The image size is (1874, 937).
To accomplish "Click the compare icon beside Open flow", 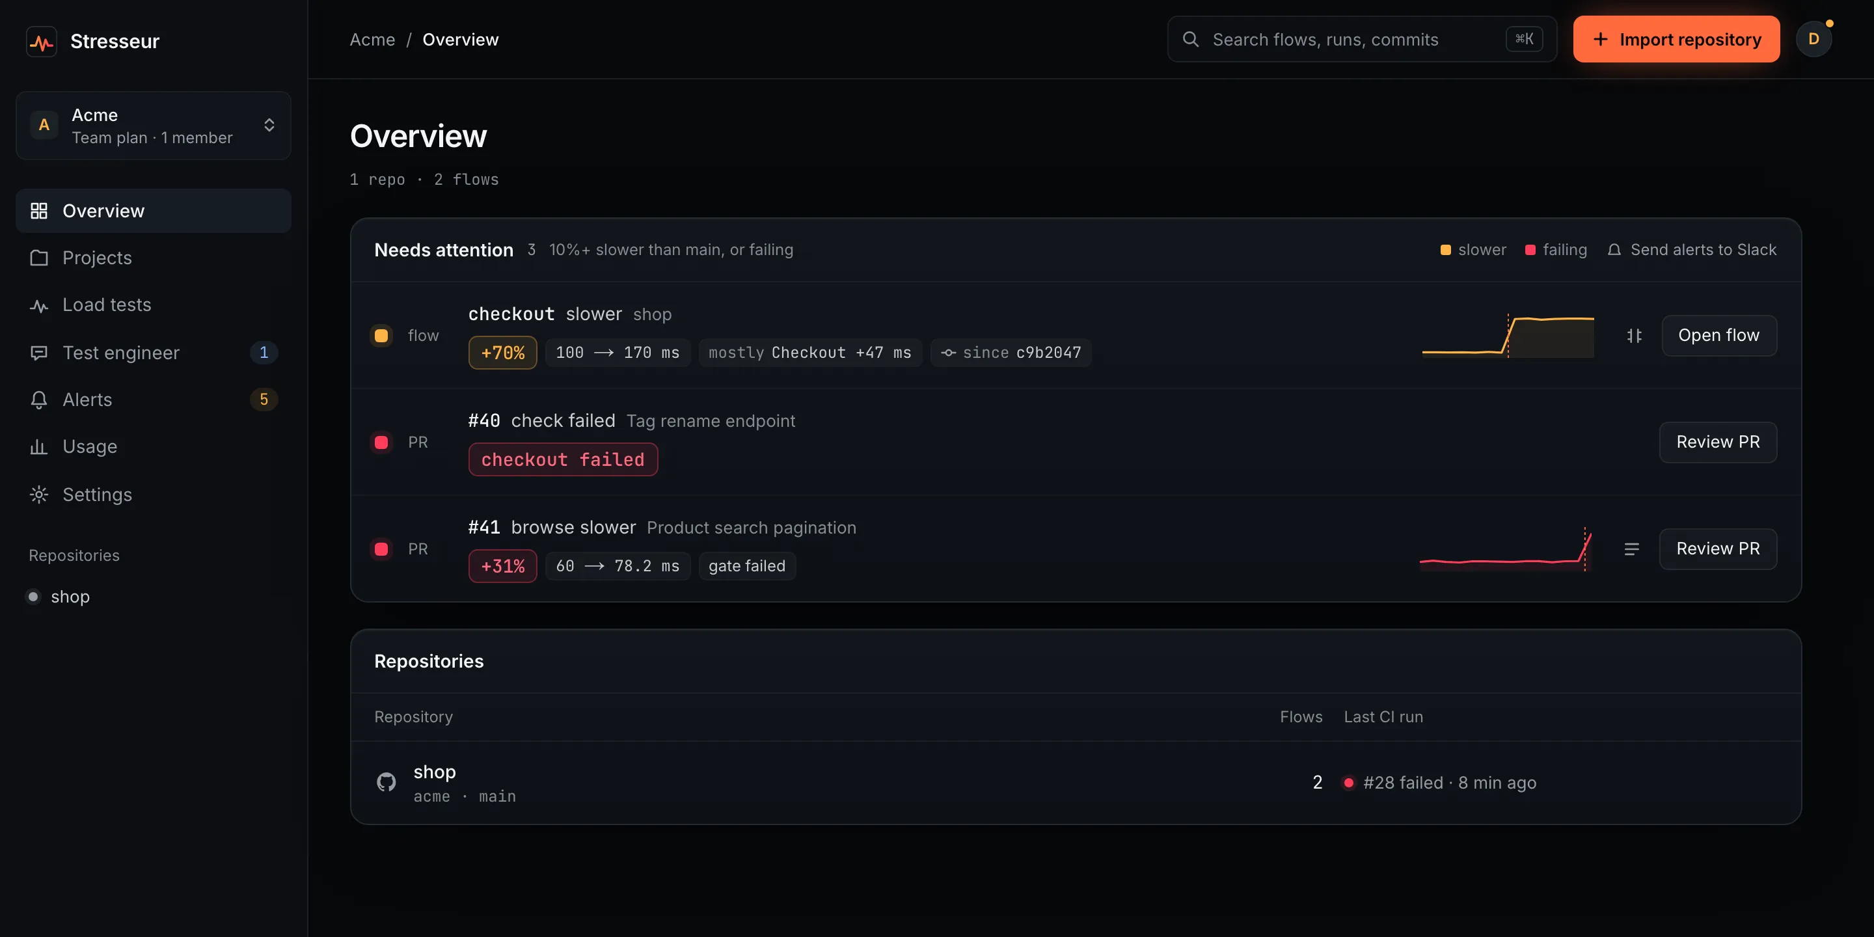I will click(x=1634, y=335).
